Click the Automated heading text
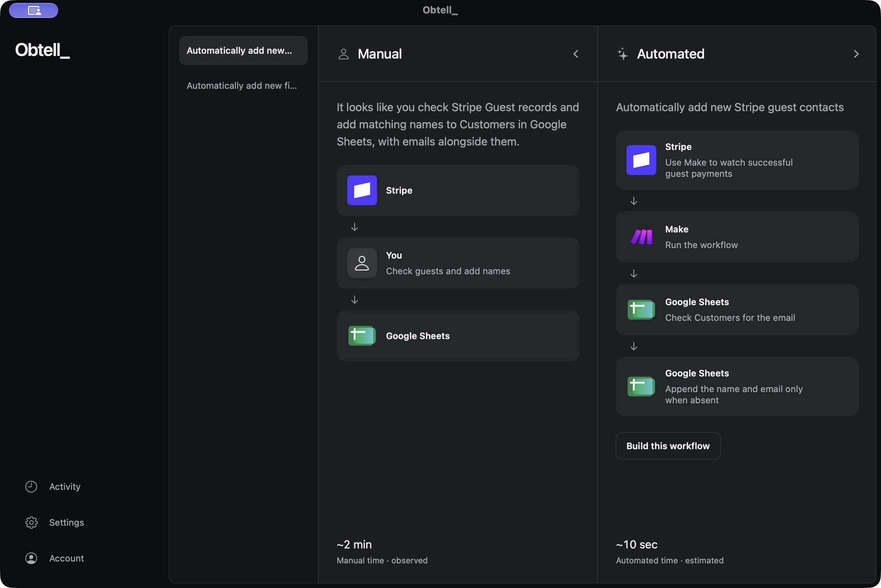Viewport: 881px width, 588px height. point(670,54)
